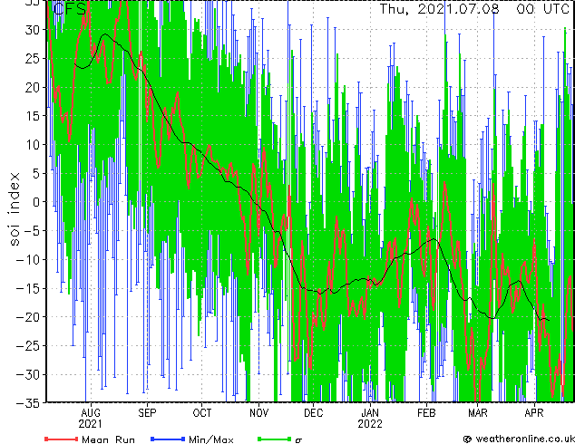Click the y-axis value '-20'
This screenshot has height=444, width=575.
coord(28,317)
